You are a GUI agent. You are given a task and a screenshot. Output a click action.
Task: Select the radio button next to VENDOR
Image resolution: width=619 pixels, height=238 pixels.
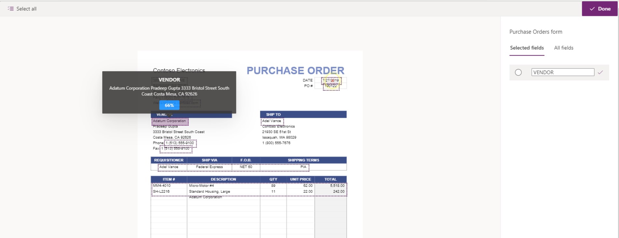click(518, 72)
